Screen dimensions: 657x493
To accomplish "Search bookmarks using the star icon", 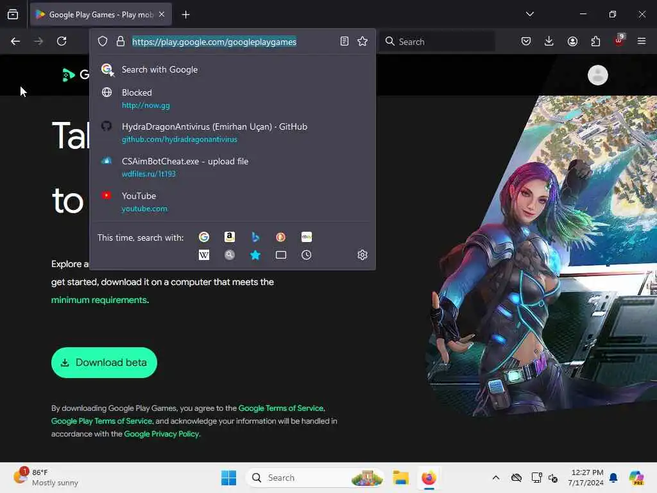I will pos(255,255).
